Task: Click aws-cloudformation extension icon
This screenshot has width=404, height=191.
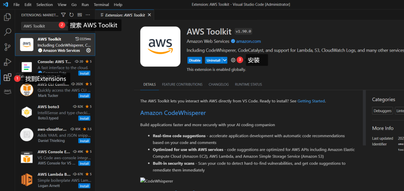Action: [27, 135]
